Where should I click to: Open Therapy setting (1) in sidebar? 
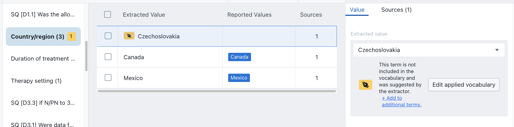36,81
